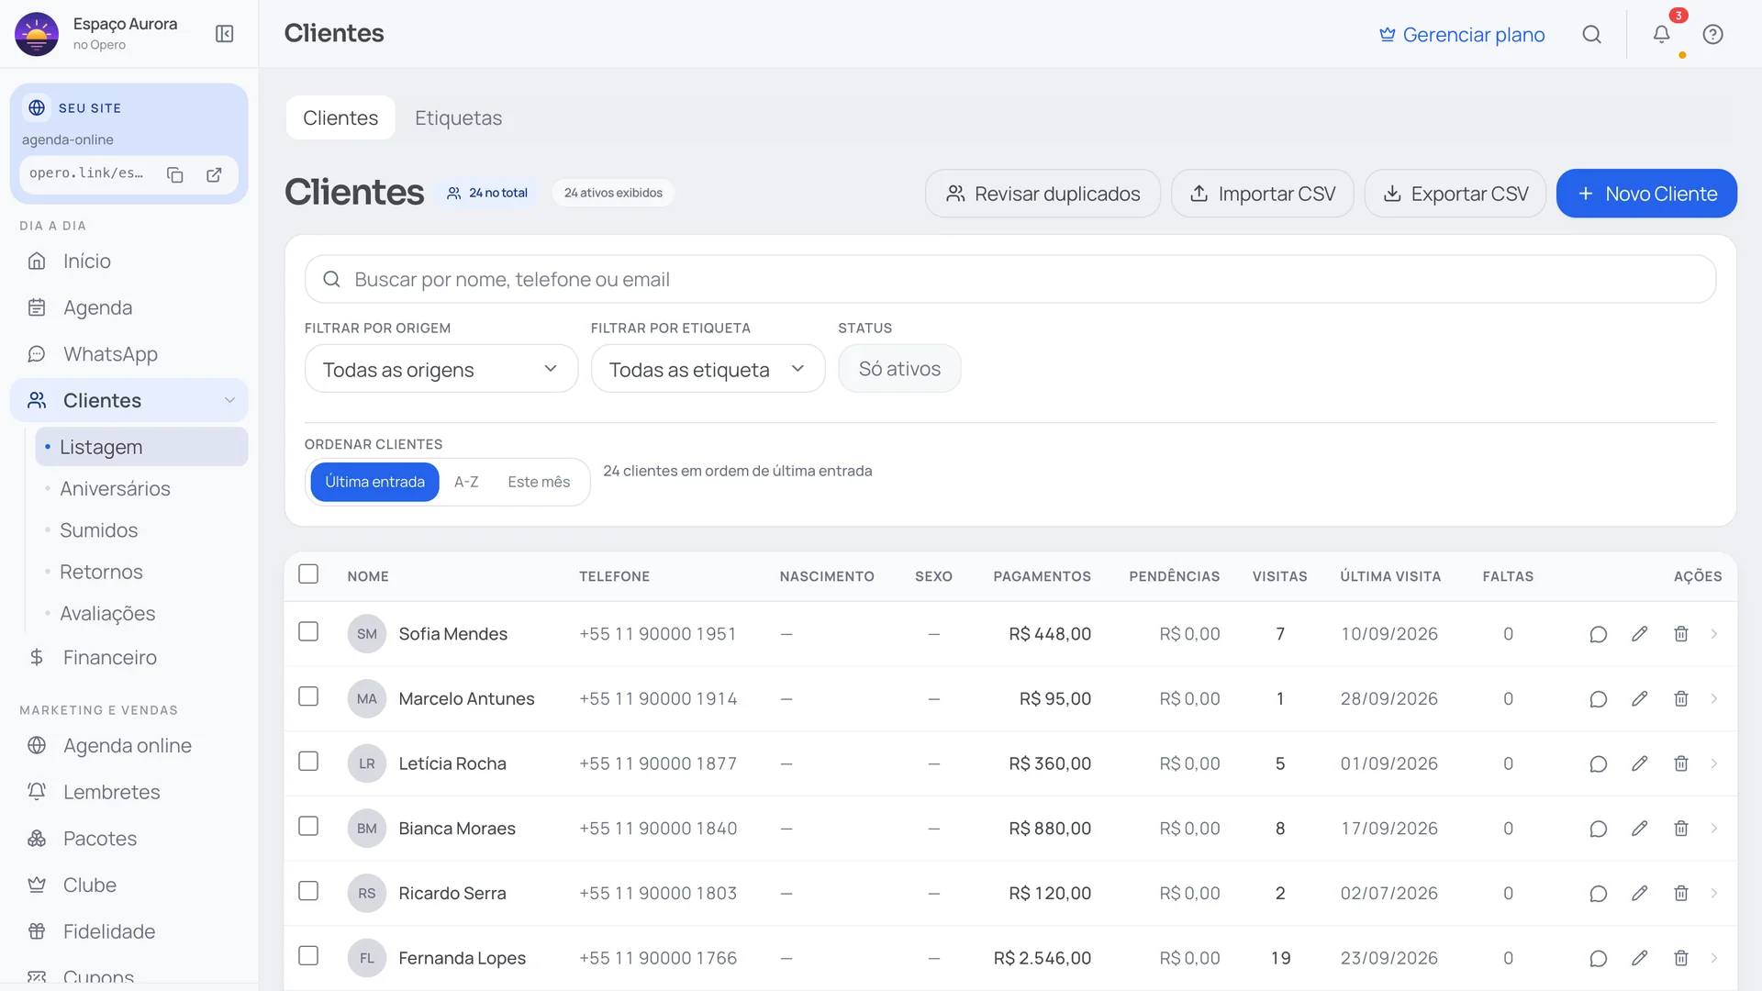Expand Fernanda Lopes row details chevron

[x=1714, y=958]
